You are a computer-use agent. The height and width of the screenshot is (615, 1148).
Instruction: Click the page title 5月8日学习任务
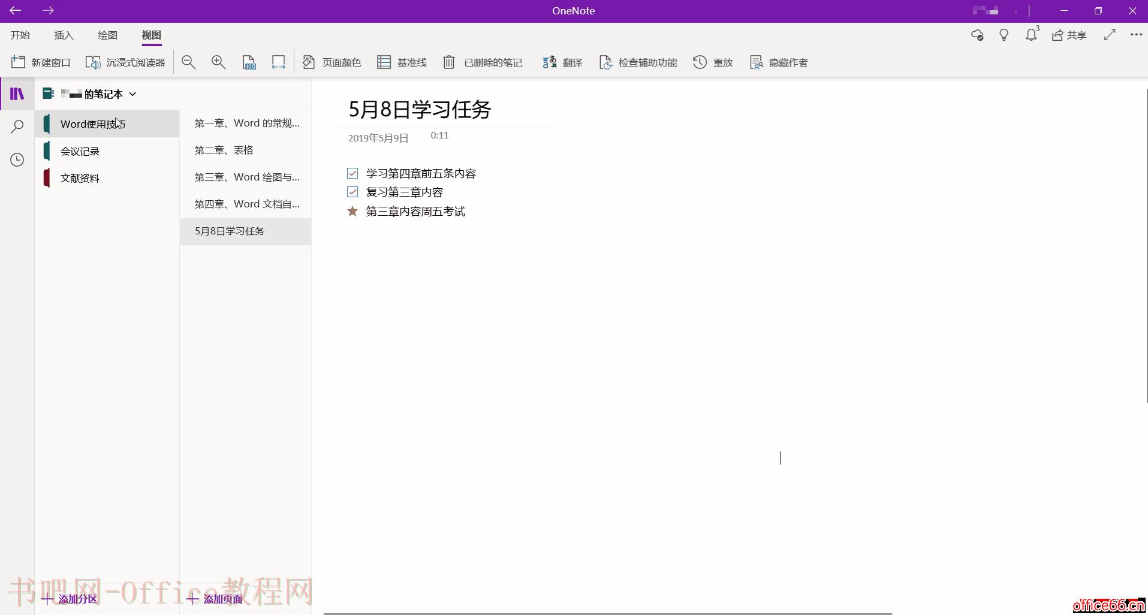(x=420, y=109)
